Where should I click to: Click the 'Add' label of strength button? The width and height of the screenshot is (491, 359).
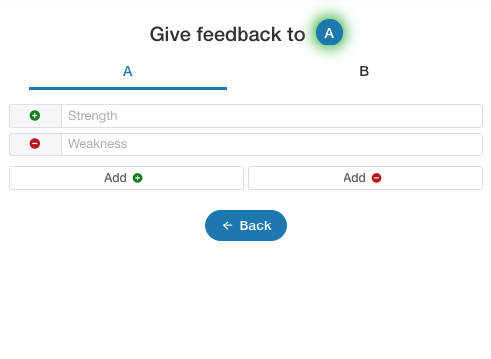[x=115, y=178]
